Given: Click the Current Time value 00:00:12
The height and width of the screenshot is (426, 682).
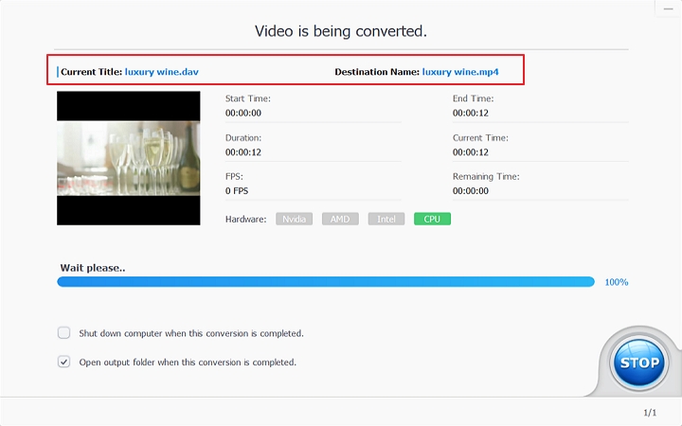Looking at the screenshot, I should click(x=471, y=152).
